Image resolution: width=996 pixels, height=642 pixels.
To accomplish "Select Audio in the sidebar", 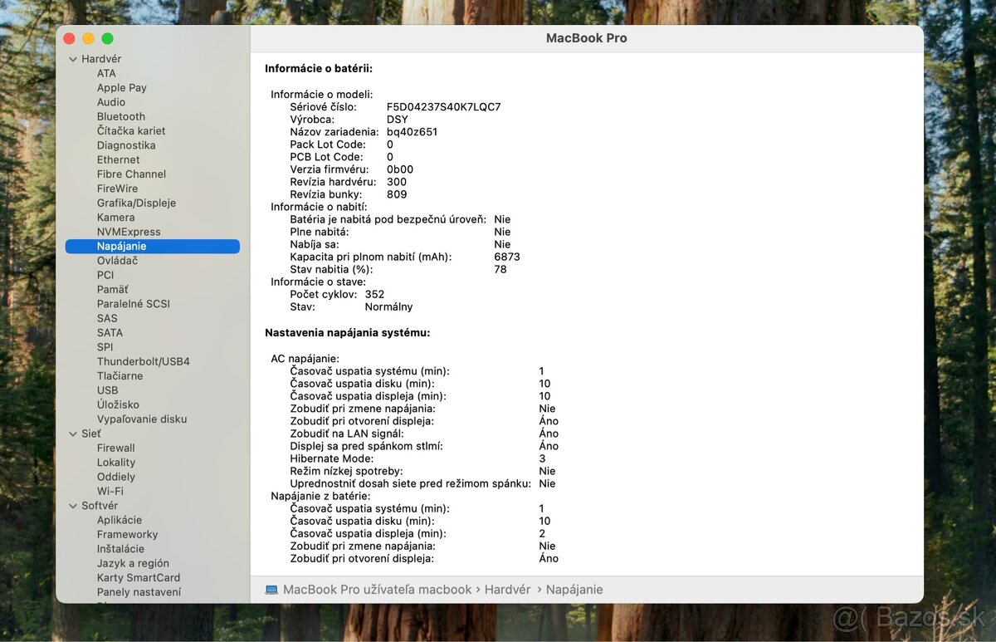I will (x=111, y=102).
